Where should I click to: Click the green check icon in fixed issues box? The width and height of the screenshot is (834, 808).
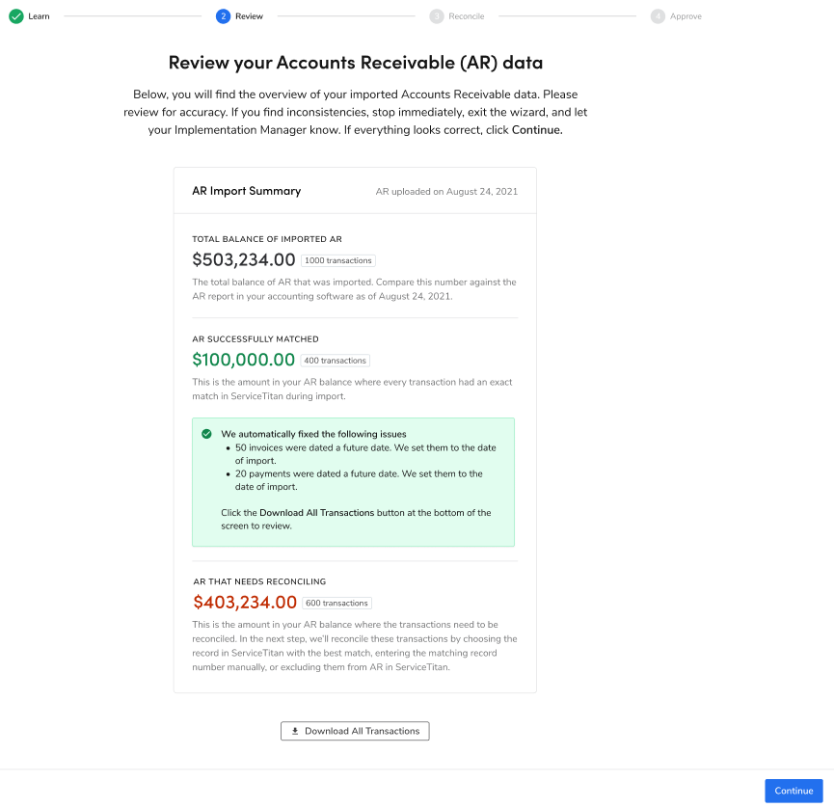(207, 434)
